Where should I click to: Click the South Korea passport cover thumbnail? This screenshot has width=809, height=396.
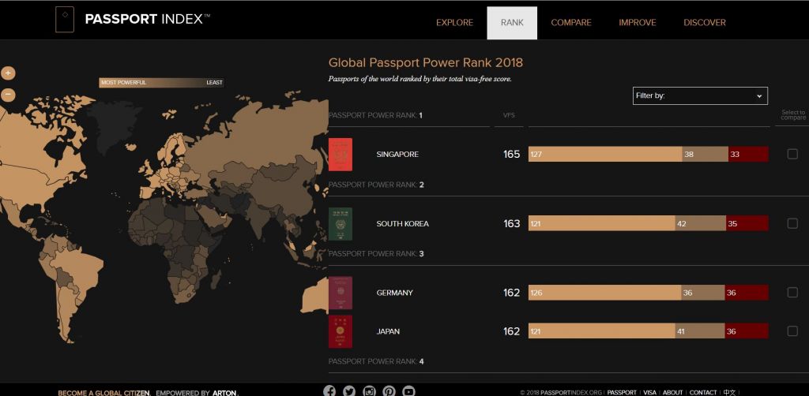click(341, 224)
